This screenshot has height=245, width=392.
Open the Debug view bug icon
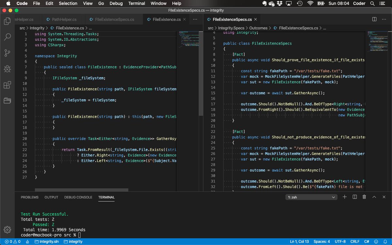[x=7, y=69]
